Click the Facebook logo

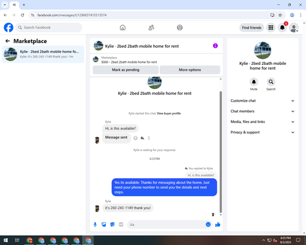[9, 28]
